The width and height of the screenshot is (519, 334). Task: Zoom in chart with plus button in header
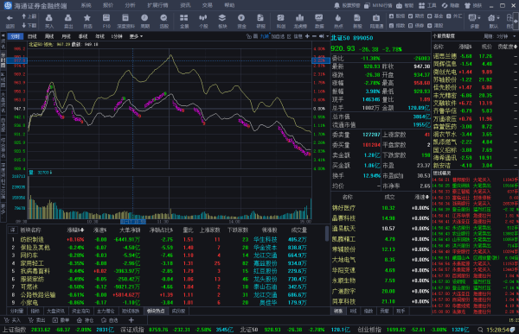[x=307, y=36]
